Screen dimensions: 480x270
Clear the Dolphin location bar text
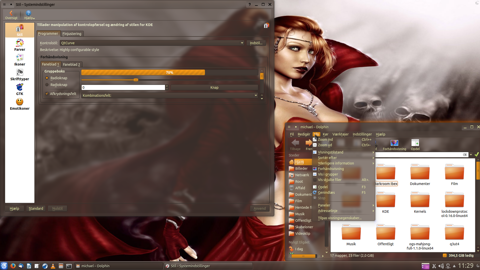pos(465,155)
